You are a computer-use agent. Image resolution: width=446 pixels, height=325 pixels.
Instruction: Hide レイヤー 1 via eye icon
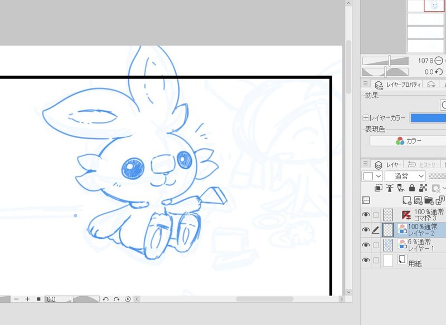coord(366,245)
